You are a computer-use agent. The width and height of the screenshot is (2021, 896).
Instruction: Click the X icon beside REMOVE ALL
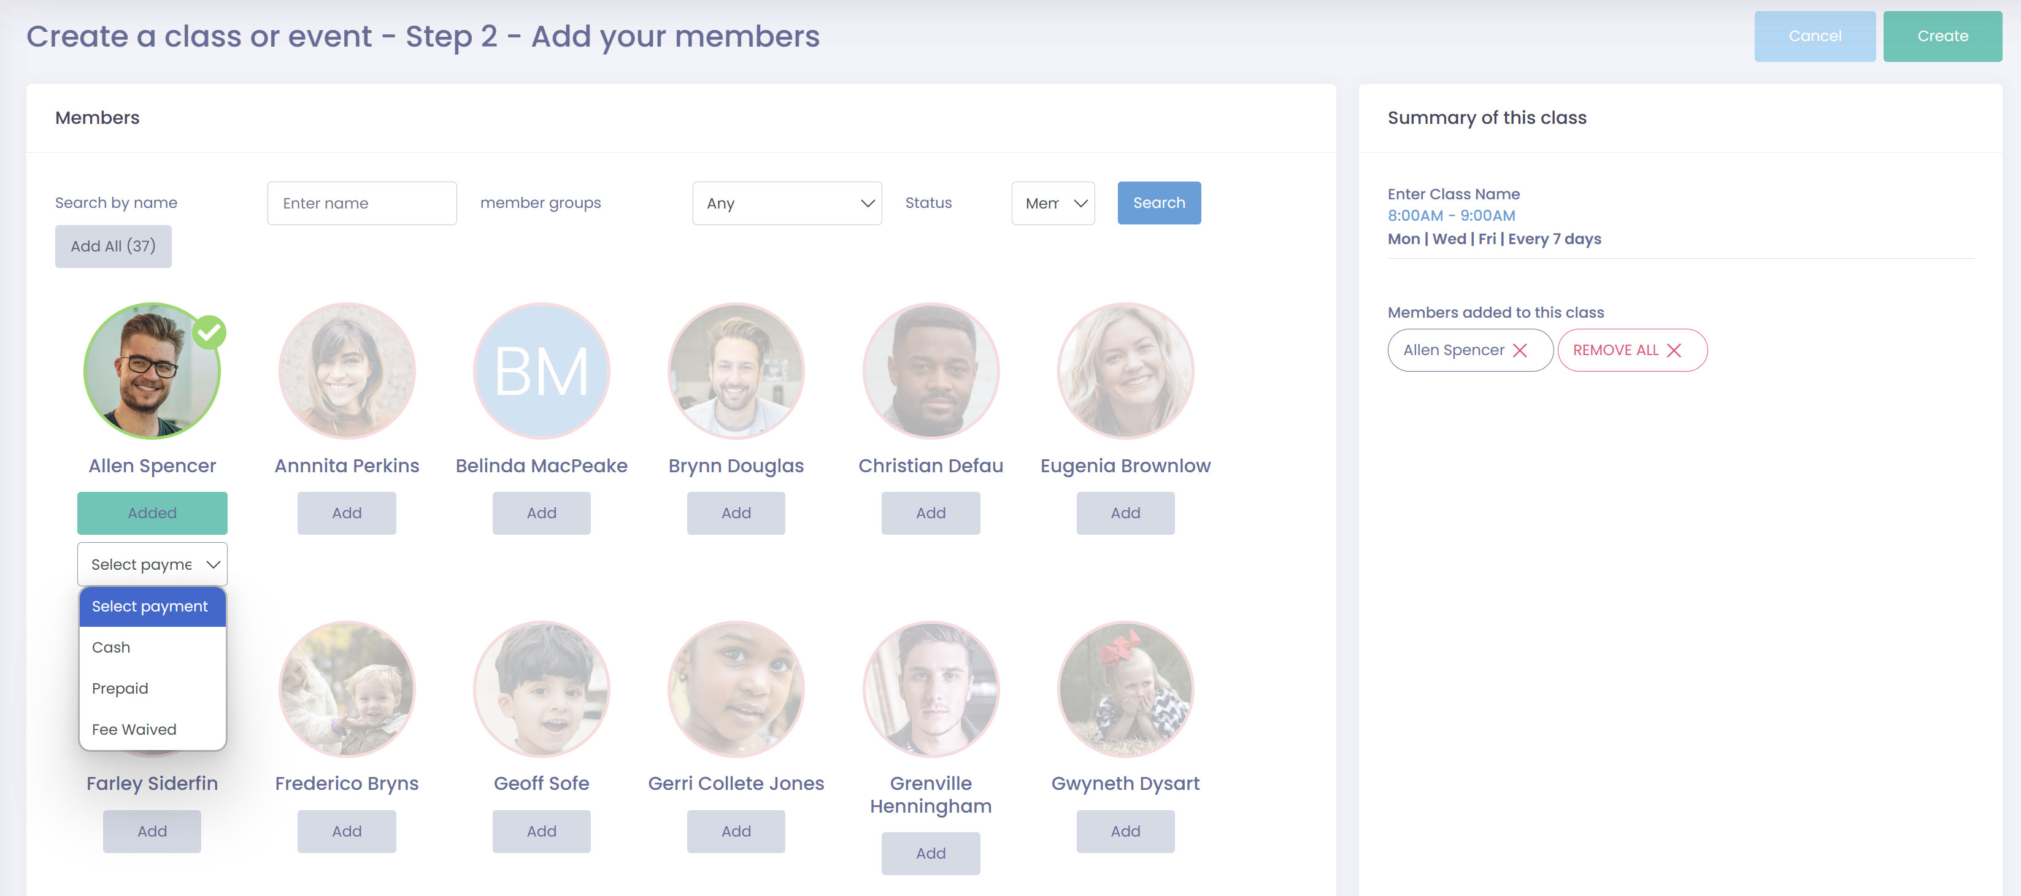click(x=1674, y=350)
